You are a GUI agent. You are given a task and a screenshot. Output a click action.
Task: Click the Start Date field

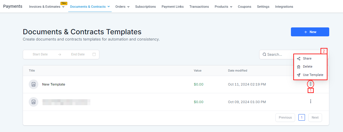(40, 55)
